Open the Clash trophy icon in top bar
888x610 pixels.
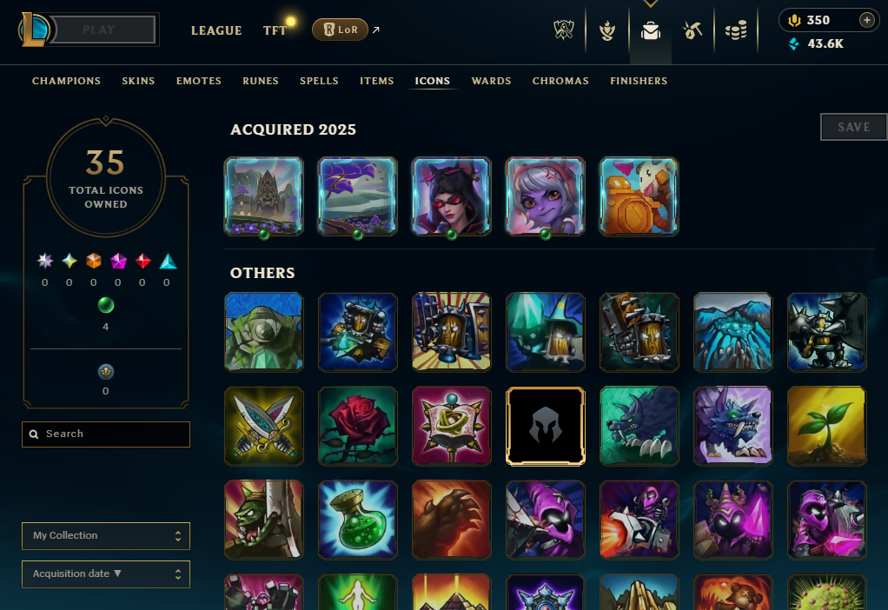pos(564,30)
